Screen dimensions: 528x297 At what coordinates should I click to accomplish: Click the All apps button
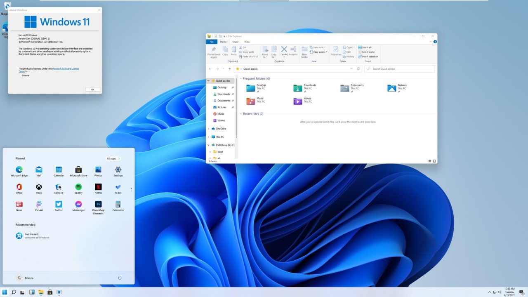click(x=113, y=158)
